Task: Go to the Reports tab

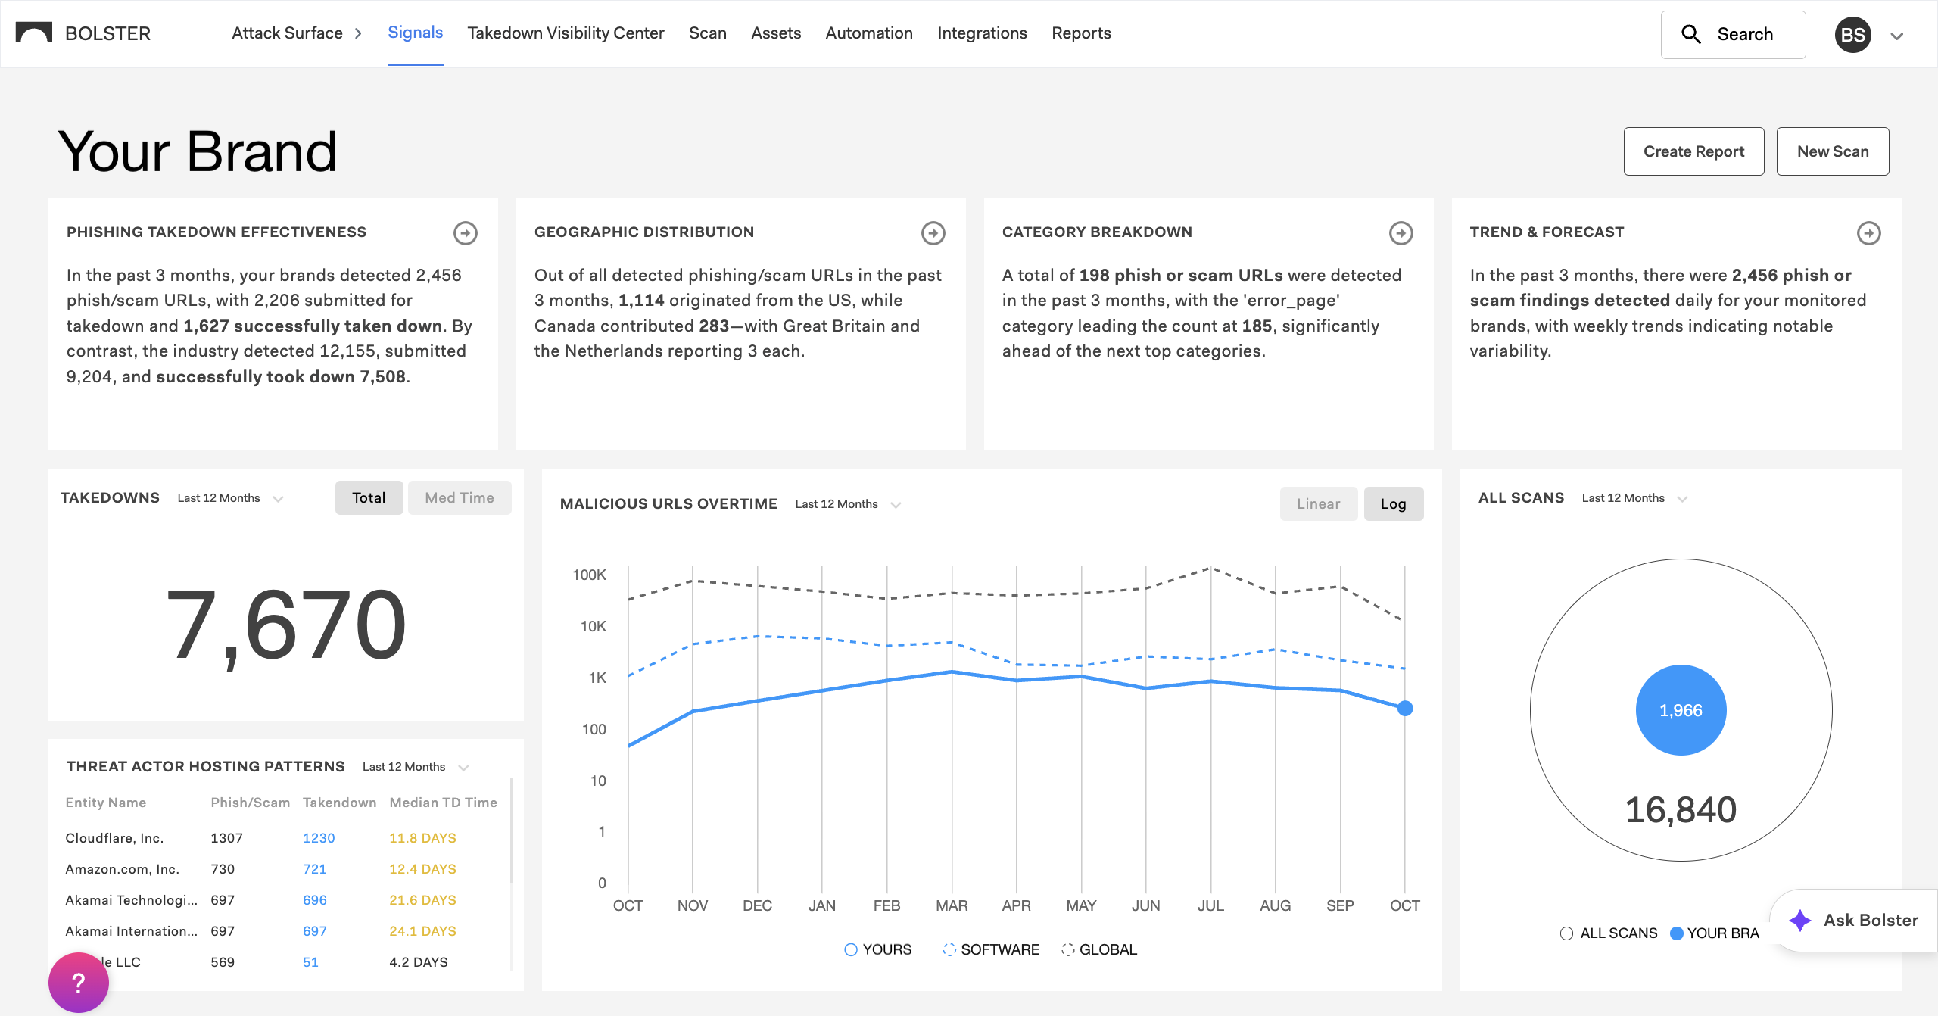Action: 1081,33
